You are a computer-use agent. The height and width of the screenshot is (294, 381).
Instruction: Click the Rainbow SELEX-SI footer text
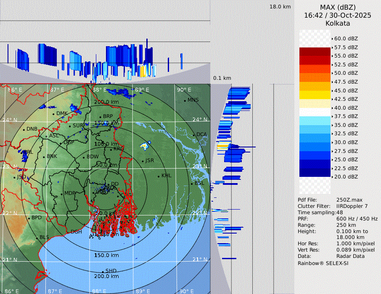(x=323, y=263)
